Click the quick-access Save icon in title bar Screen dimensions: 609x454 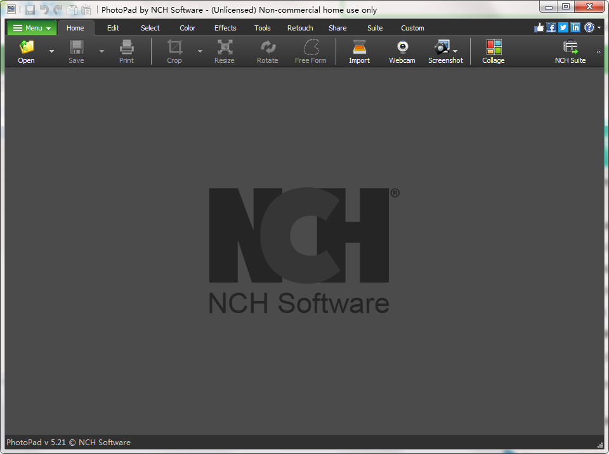[30, 10]
